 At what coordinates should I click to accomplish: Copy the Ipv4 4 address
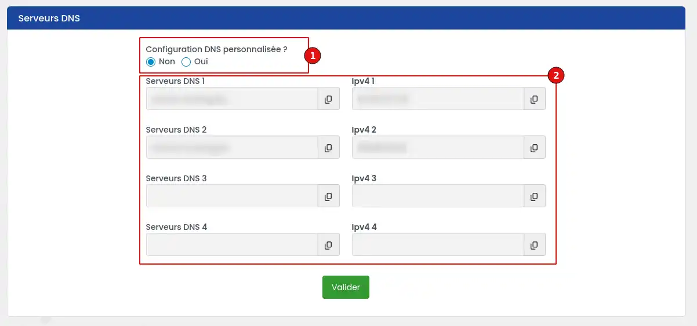point(535,245)
